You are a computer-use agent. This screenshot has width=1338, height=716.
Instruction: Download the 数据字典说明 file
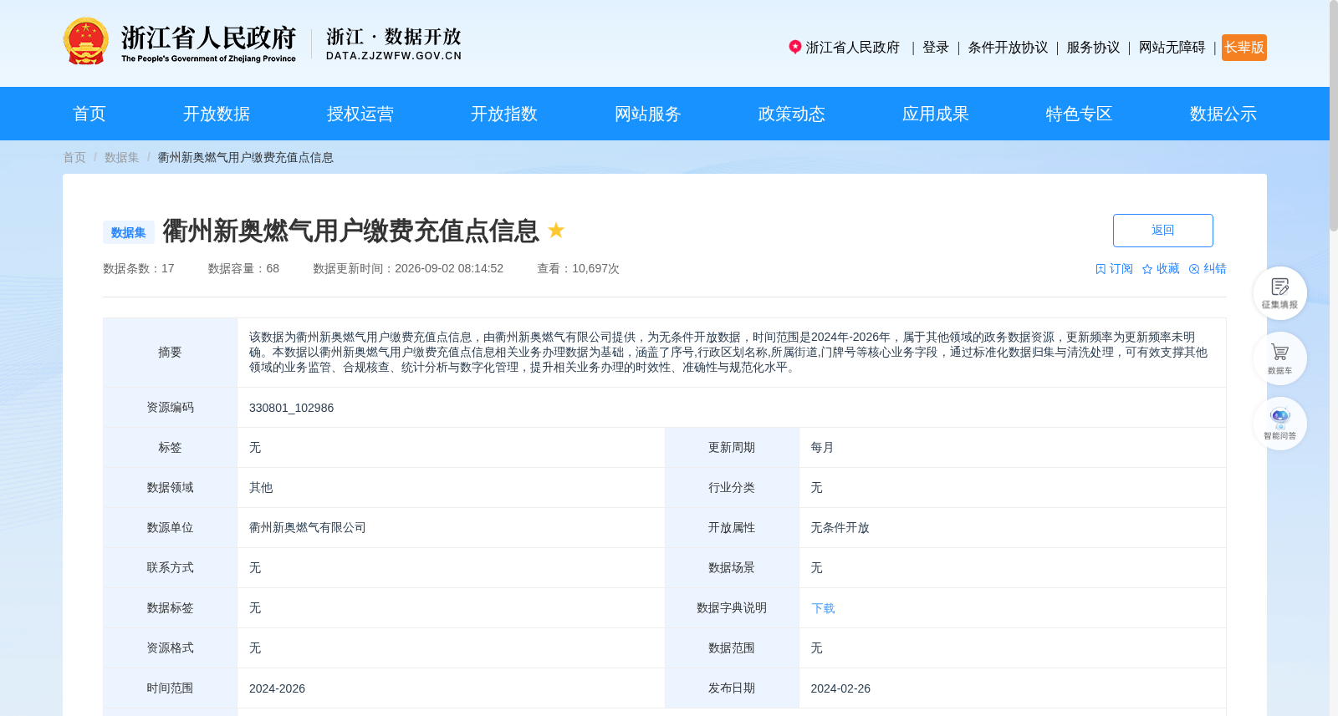point(823,608)
